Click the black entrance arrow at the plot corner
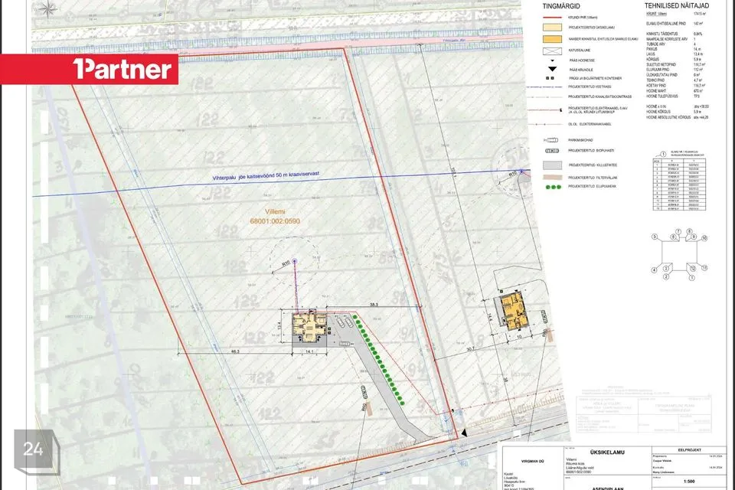Image resolution: width=735 pixels, height=490 pixels. tap(464, 433)
